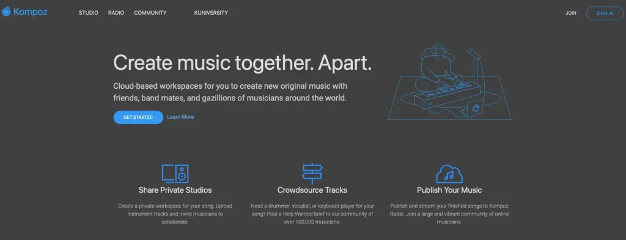Click the cloud music note publish icon
The image size is (626, 240).
[x=449, y=174]
